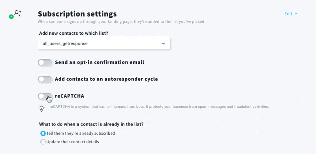The image size is (316, 154).
Task: Click 'Tell them they're already subscribed' text
Action: 81,133
